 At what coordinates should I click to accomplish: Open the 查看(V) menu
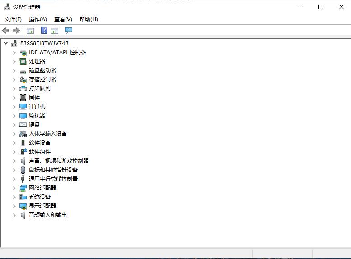point(63,19)
